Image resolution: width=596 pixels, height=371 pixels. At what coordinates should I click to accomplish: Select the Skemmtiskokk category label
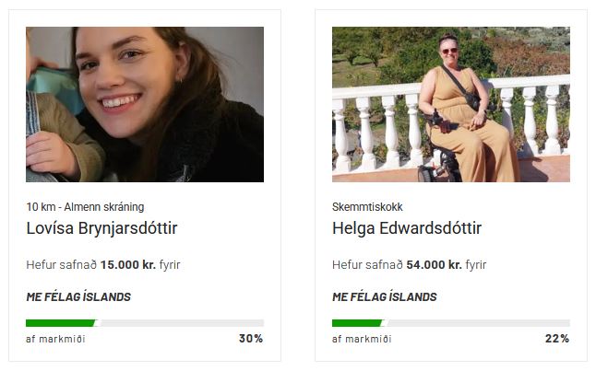[x=367, y=207]
